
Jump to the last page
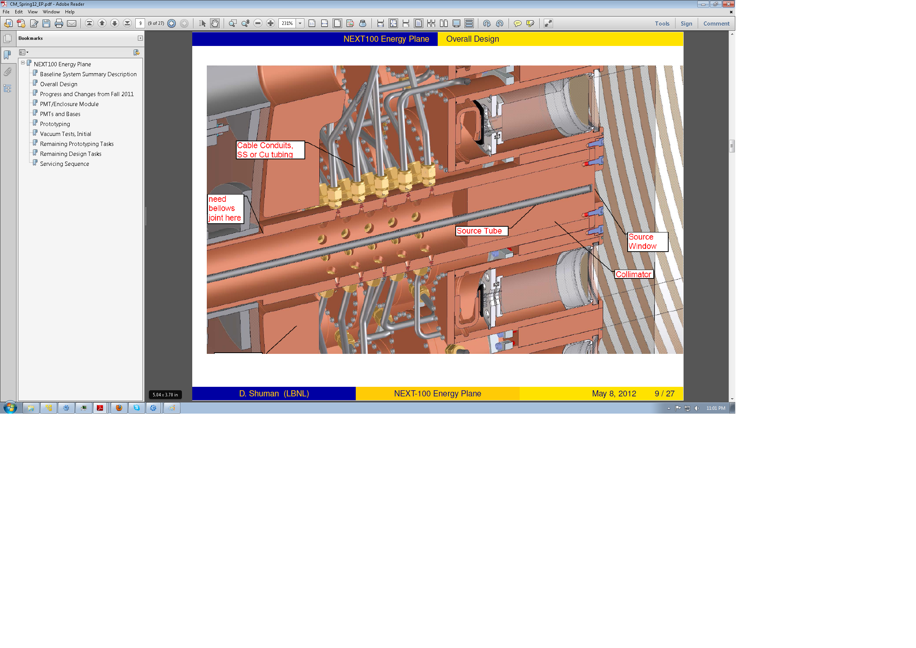click(127, 23)
